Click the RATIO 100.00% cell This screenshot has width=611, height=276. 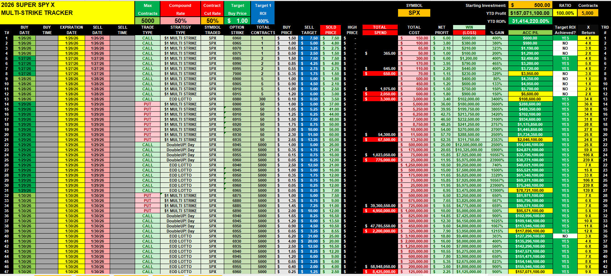tap(565, 13)
